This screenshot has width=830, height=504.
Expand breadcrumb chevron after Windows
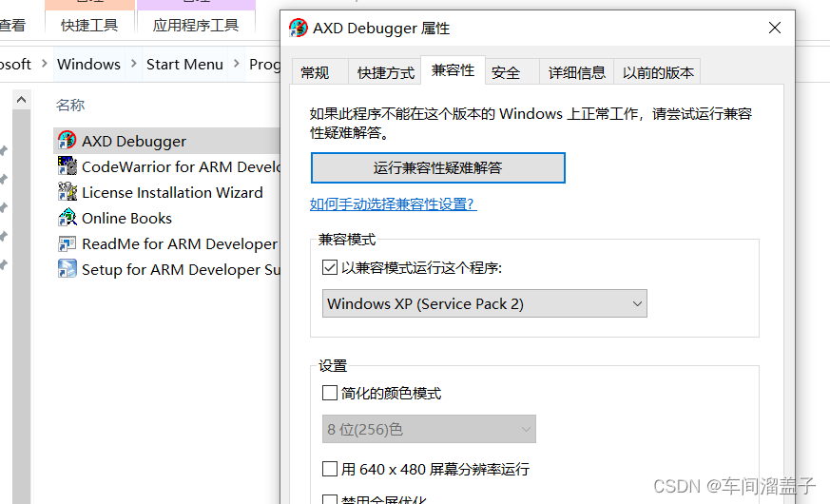[133, 64]
